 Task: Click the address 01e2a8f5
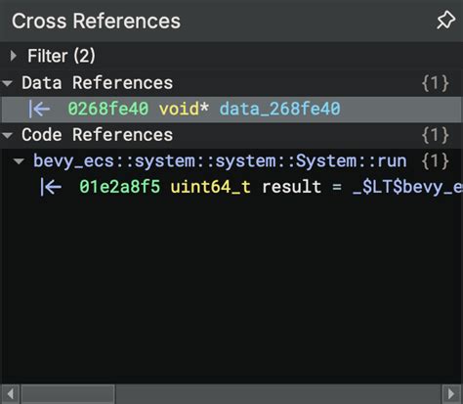119,187
